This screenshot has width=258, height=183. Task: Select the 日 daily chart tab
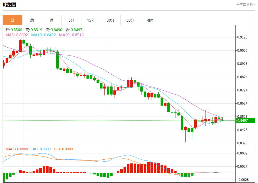13,20
